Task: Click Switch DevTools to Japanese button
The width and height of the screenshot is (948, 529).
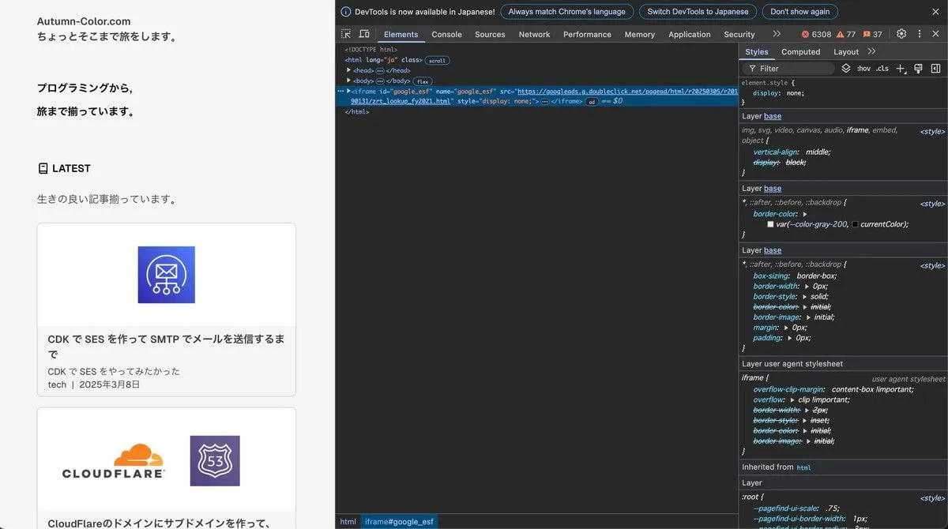Action: coord(698,12)
